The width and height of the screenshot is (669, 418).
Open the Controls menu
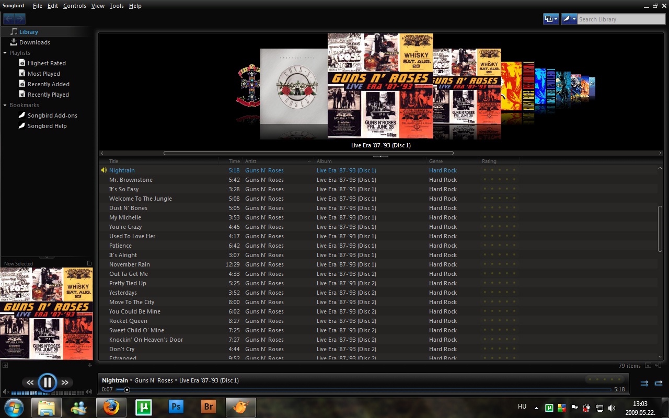point(75,6)
